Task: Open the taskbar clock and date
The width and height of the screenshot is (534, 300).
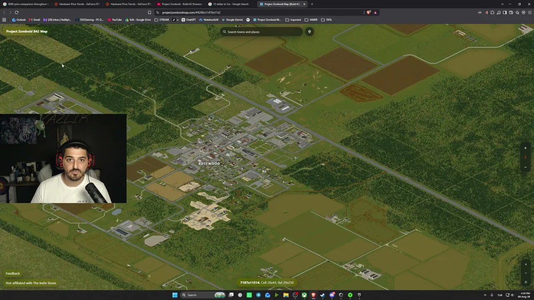Action: tap(524, 295)
